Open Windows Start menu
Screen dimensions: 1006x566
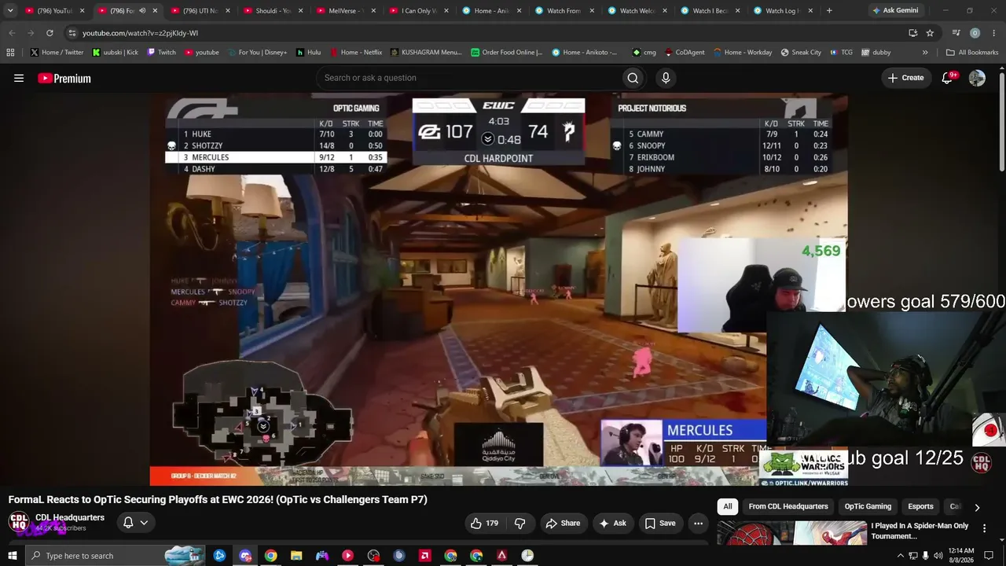pos(12,556)
